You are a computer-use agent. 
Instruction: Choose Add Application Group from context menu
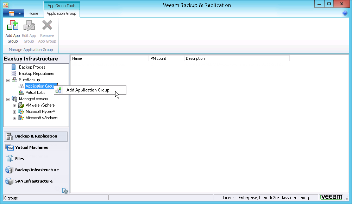[x=89, y=90]
